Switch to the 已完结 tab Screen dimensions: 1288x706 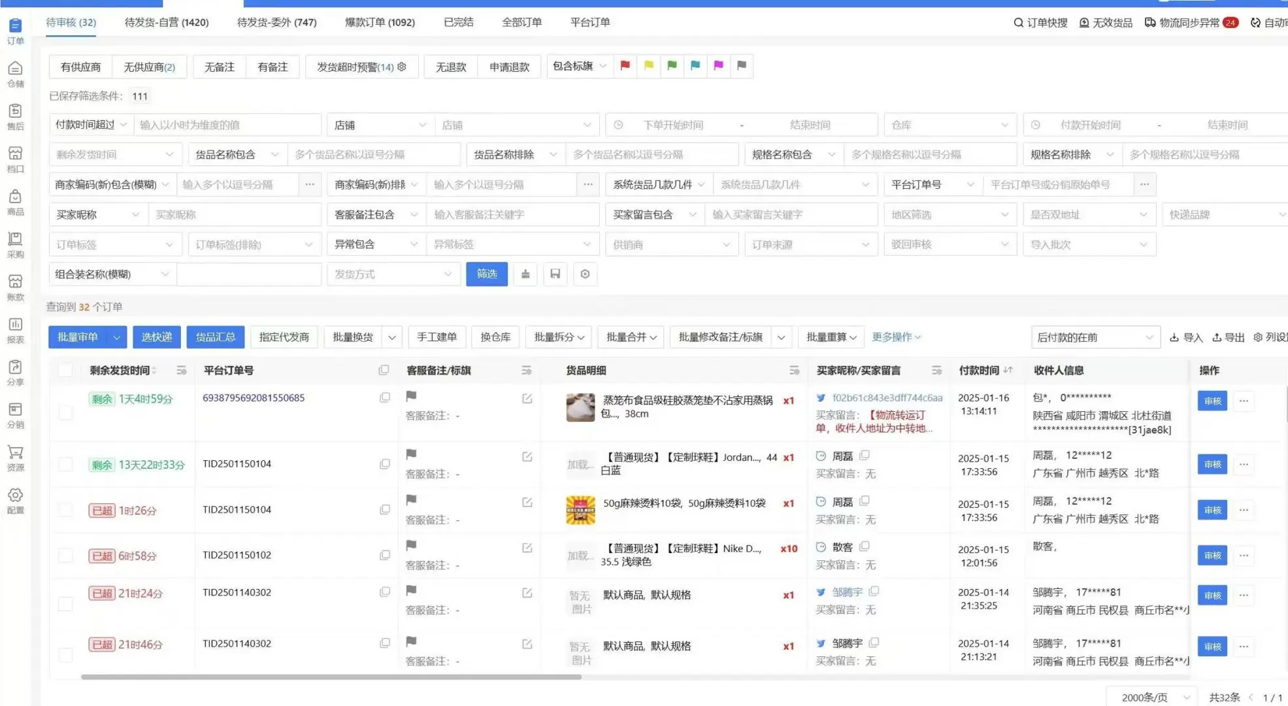[457, 22]
